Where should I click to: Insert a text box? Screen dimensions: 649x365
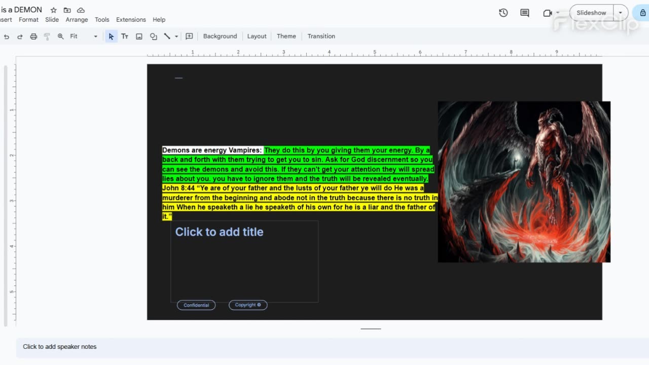[125, 36]
